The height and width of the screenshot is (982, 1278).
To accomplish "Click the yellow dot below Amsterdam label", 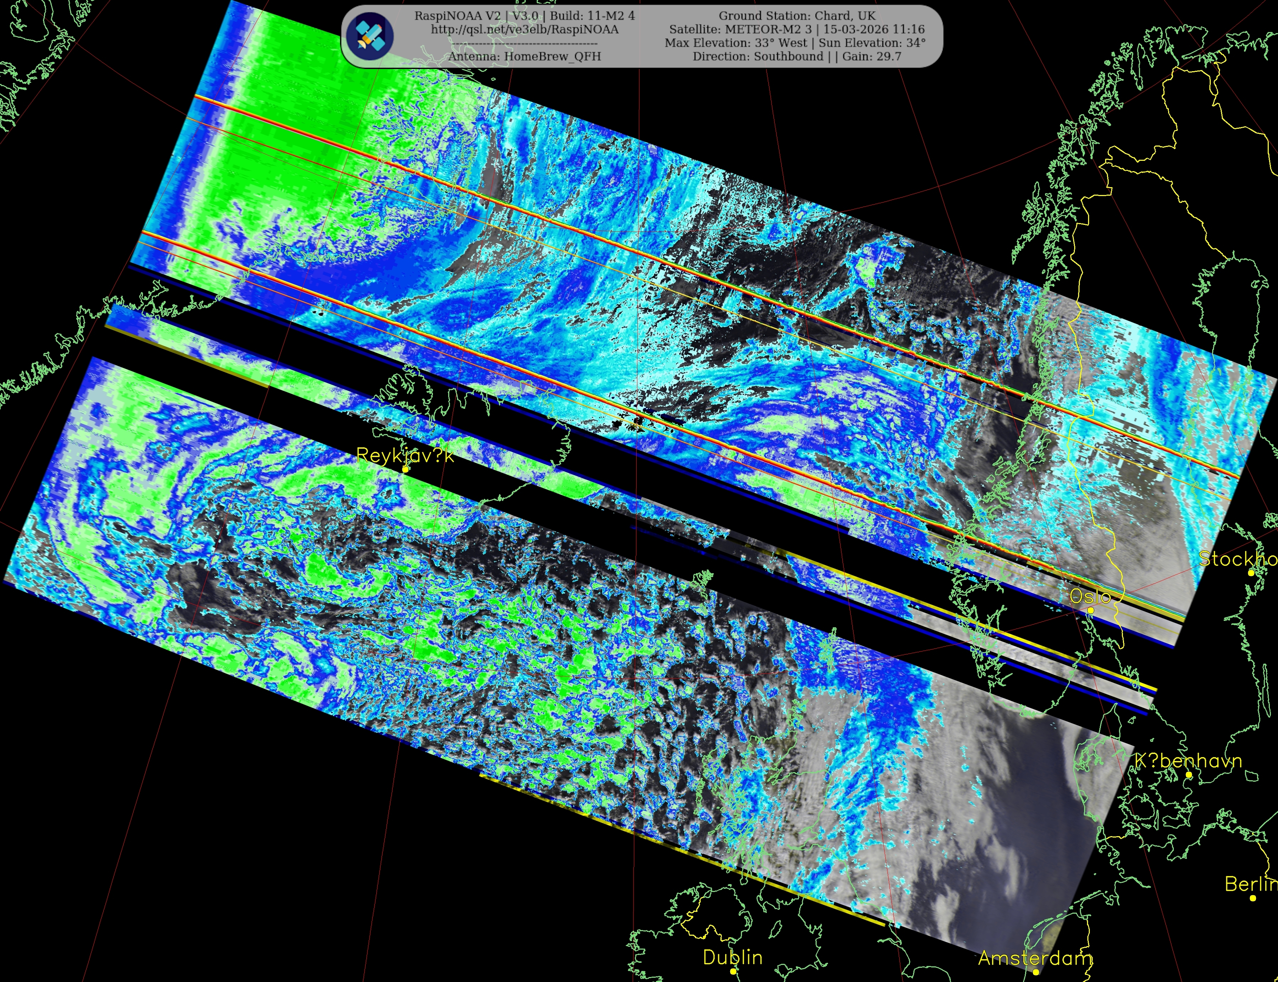I will pyautogui.click(x=1036, y=972).
